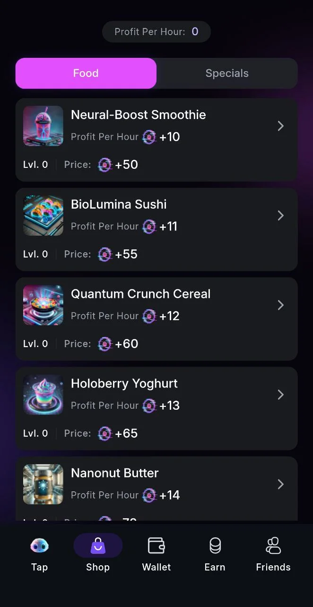Click the Neural-Boost Smoothie thumbnail image
The width and height of the screenshot is (313, 607).
click(43, 126)
